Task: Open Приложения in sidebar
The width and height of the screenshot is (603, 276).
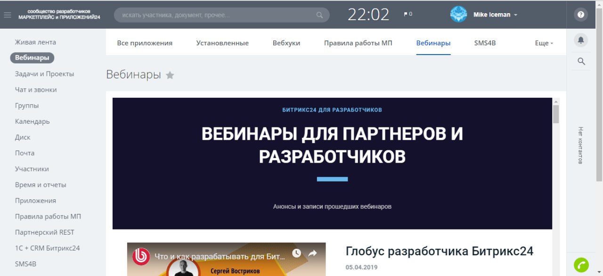Action: pos(35,200)
